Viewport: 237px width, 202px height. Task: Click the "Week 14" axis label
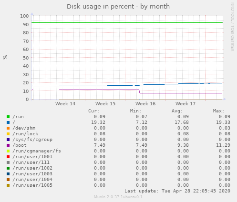pyautogui.click(x=65, y=104)
